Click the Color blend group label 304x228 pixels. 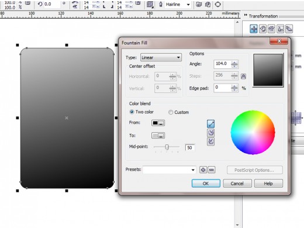140,103
